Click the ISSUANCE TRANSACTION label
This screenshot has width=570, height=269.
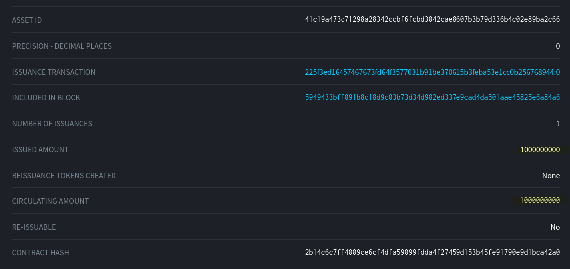54,72
